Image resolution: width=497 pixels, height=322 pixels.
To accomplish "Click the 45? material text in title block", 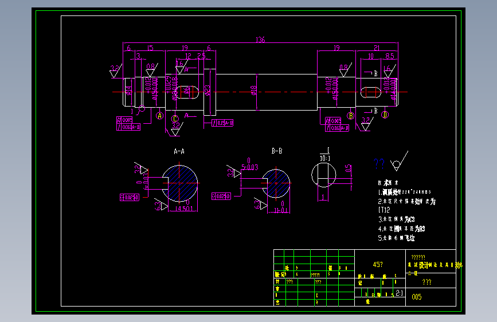I will pyautogui.click(x=378, y=265).
